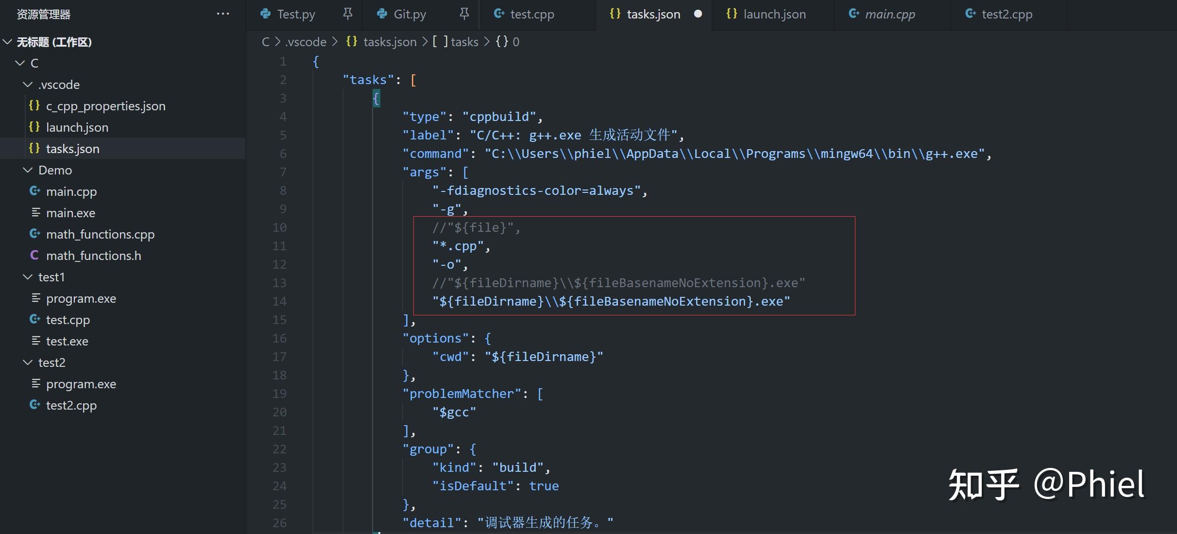This screenshot has height=534, width=1177.
Task: Click the unsaved changes dot on tasks.json tab
Action: coord(698,14)
